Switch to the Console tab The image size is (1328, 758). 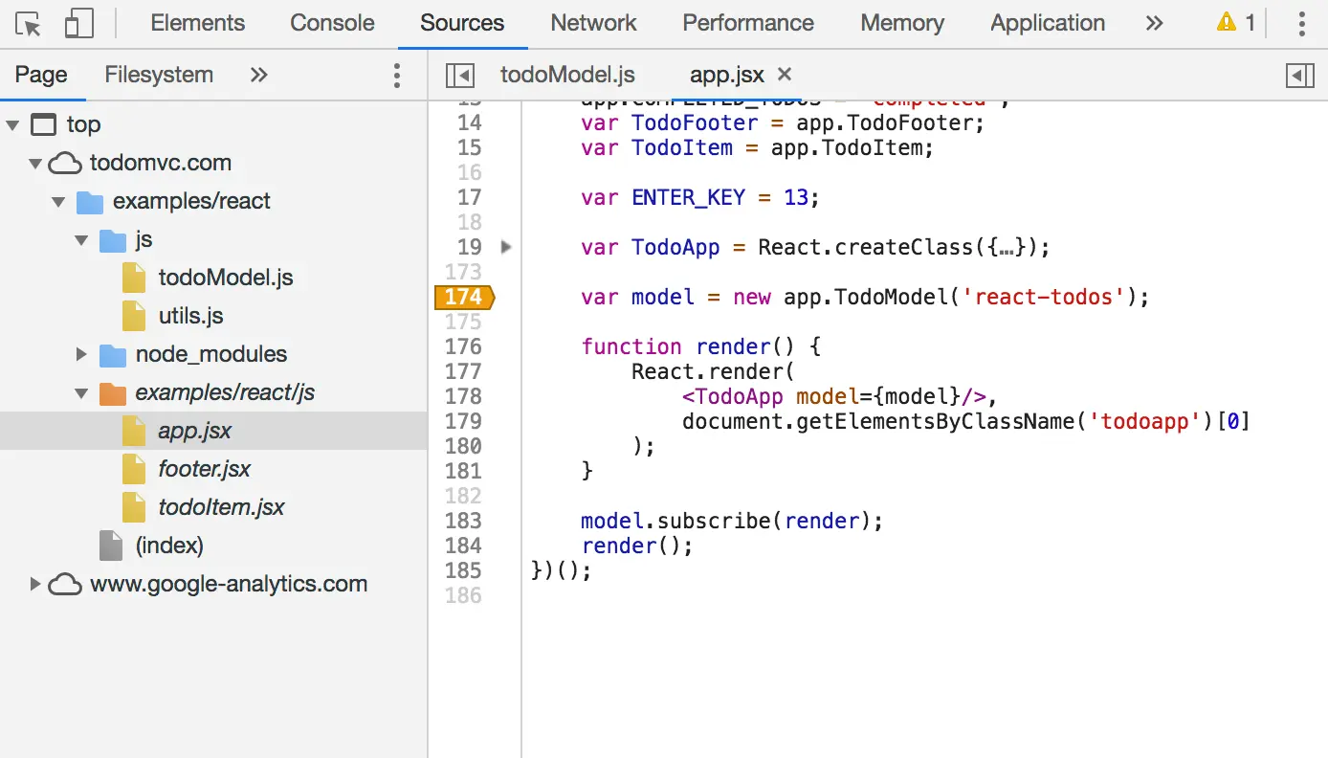click(x=332, y=23)
